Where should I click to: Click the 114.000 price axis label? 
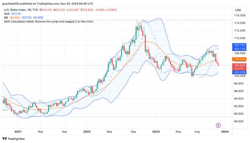click(x=239, y=23)
